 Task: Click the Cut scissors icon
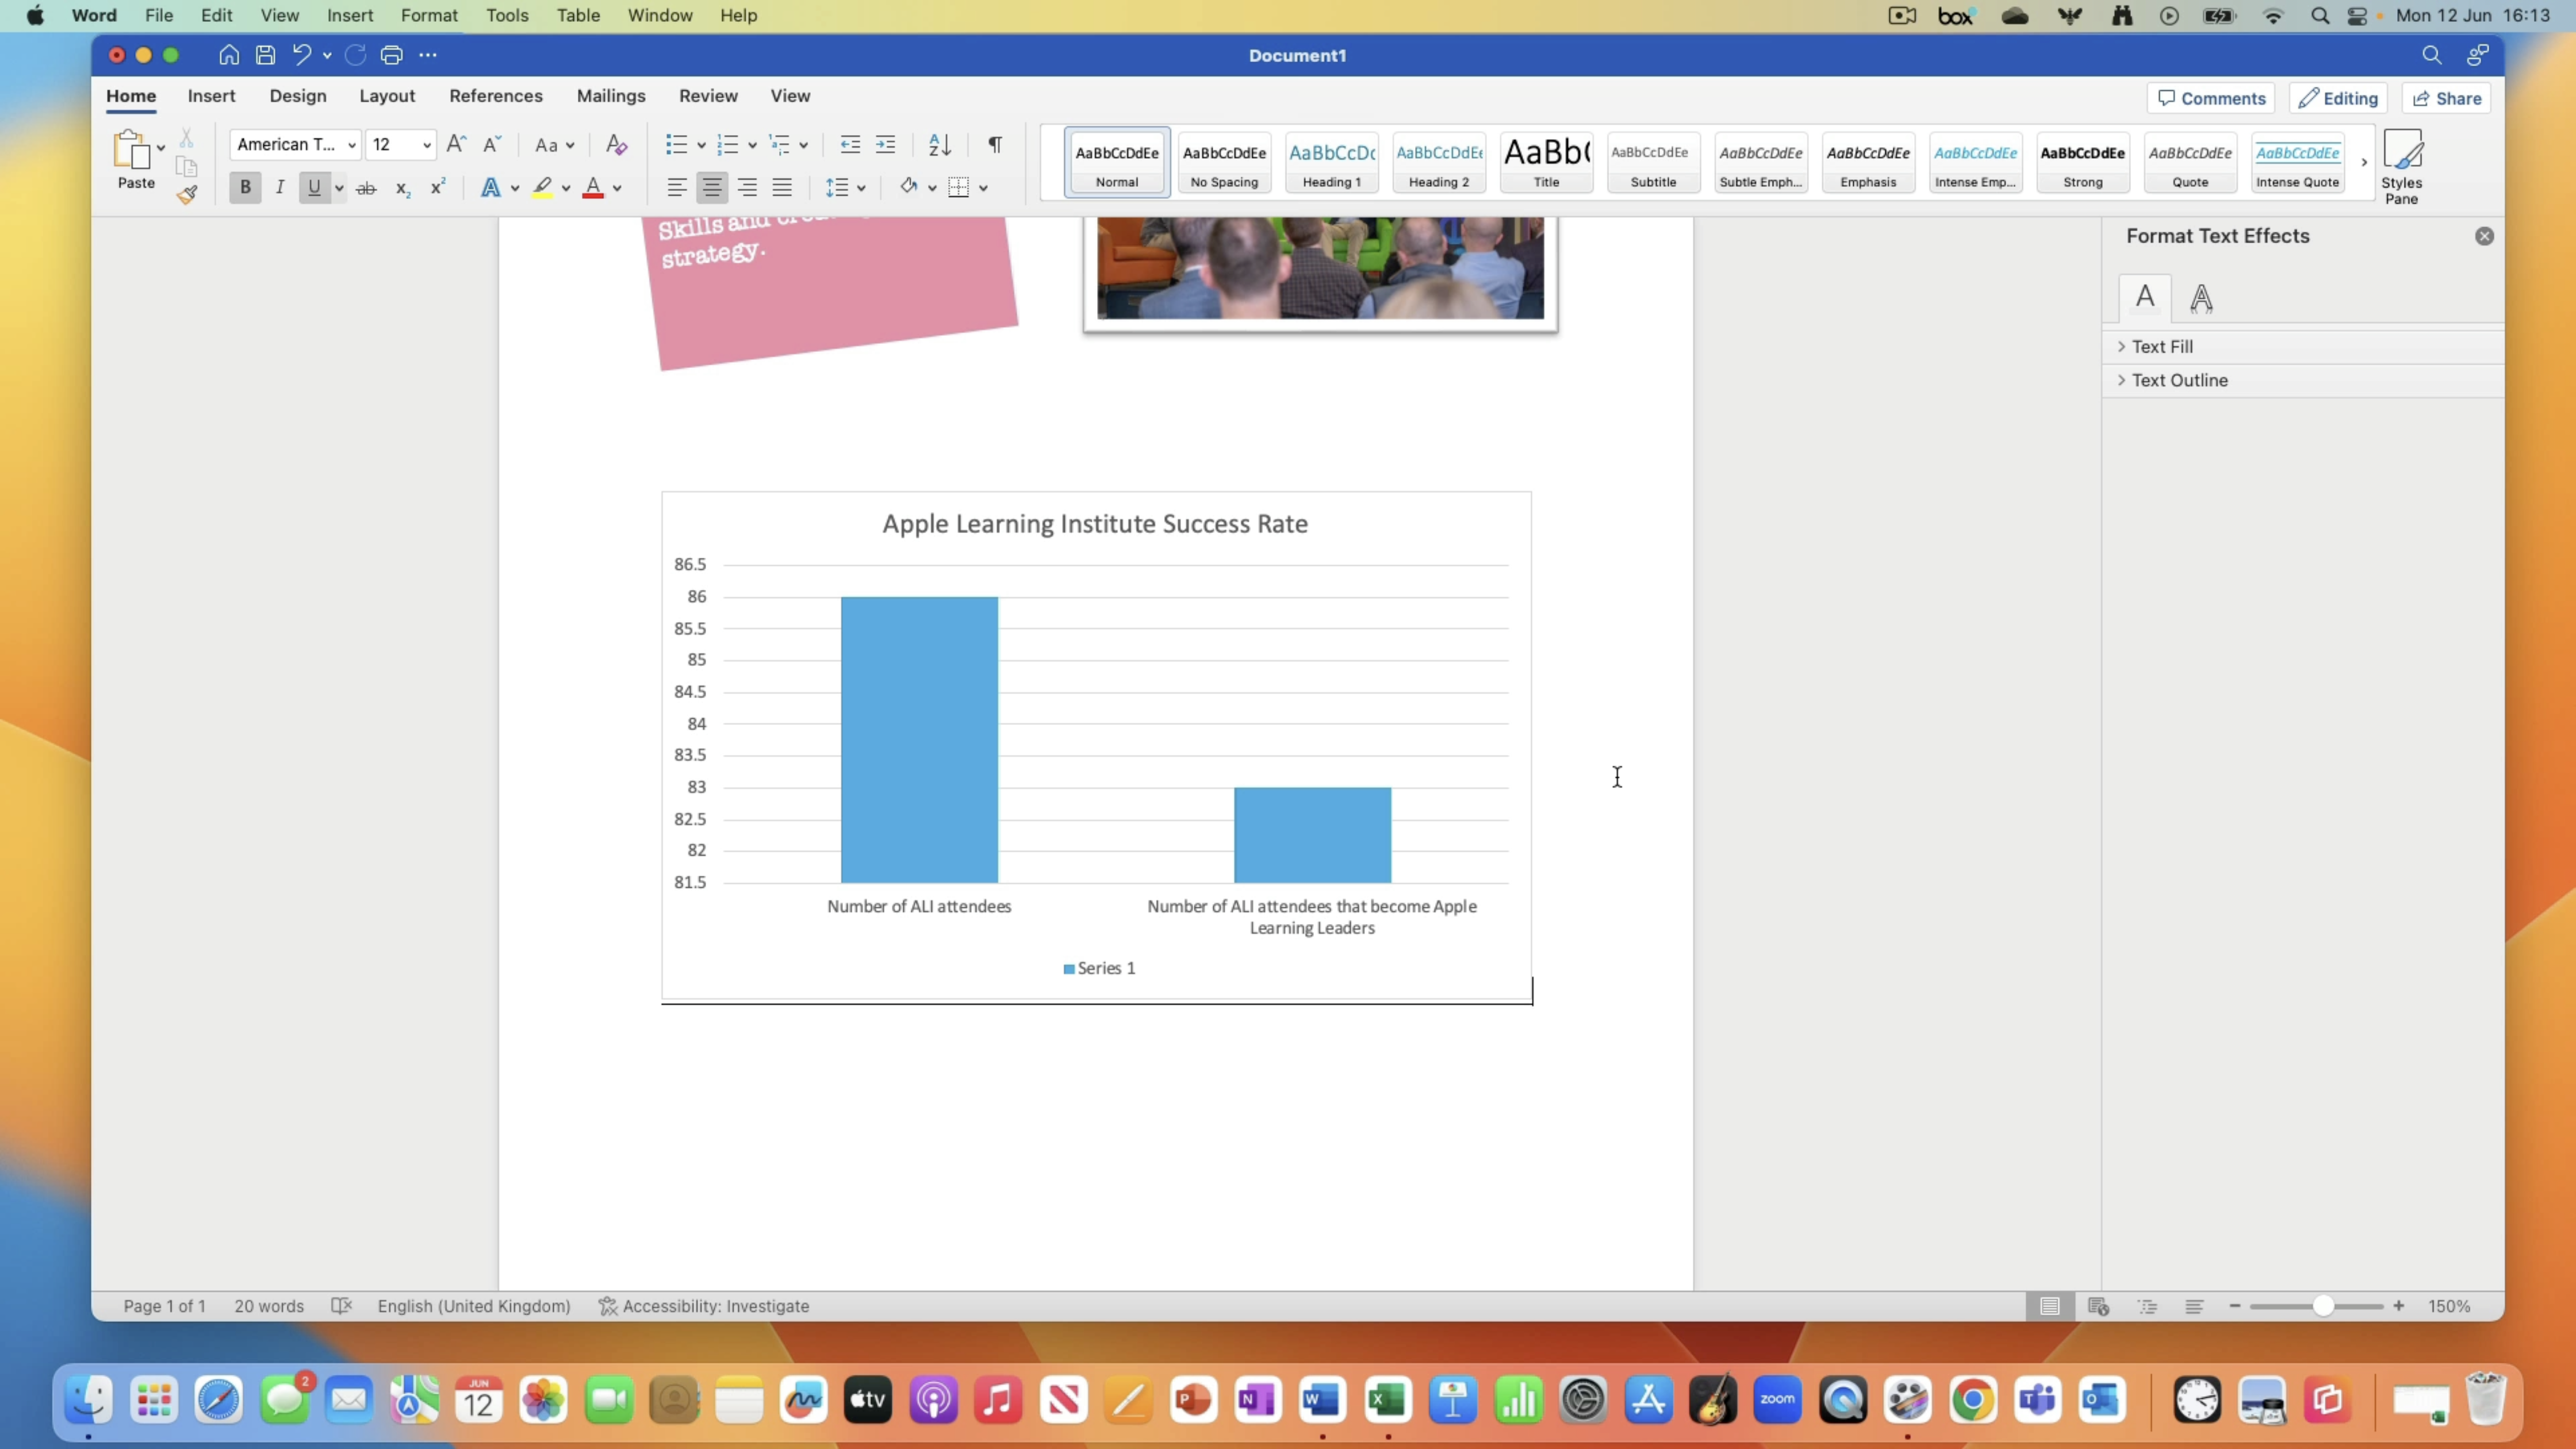tap(186, 138)
